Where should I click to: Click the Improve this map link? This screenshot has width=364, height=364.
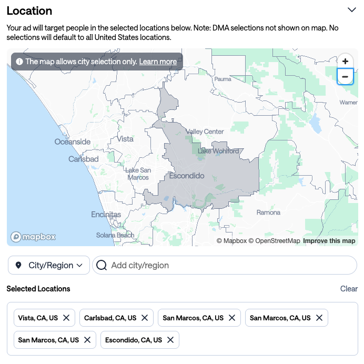(x=329, y=241)
